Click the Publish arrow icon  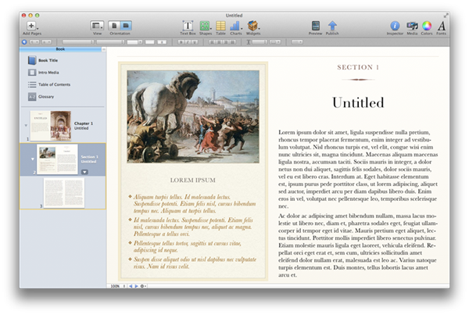pyautogui.click(x=333, y=26)
